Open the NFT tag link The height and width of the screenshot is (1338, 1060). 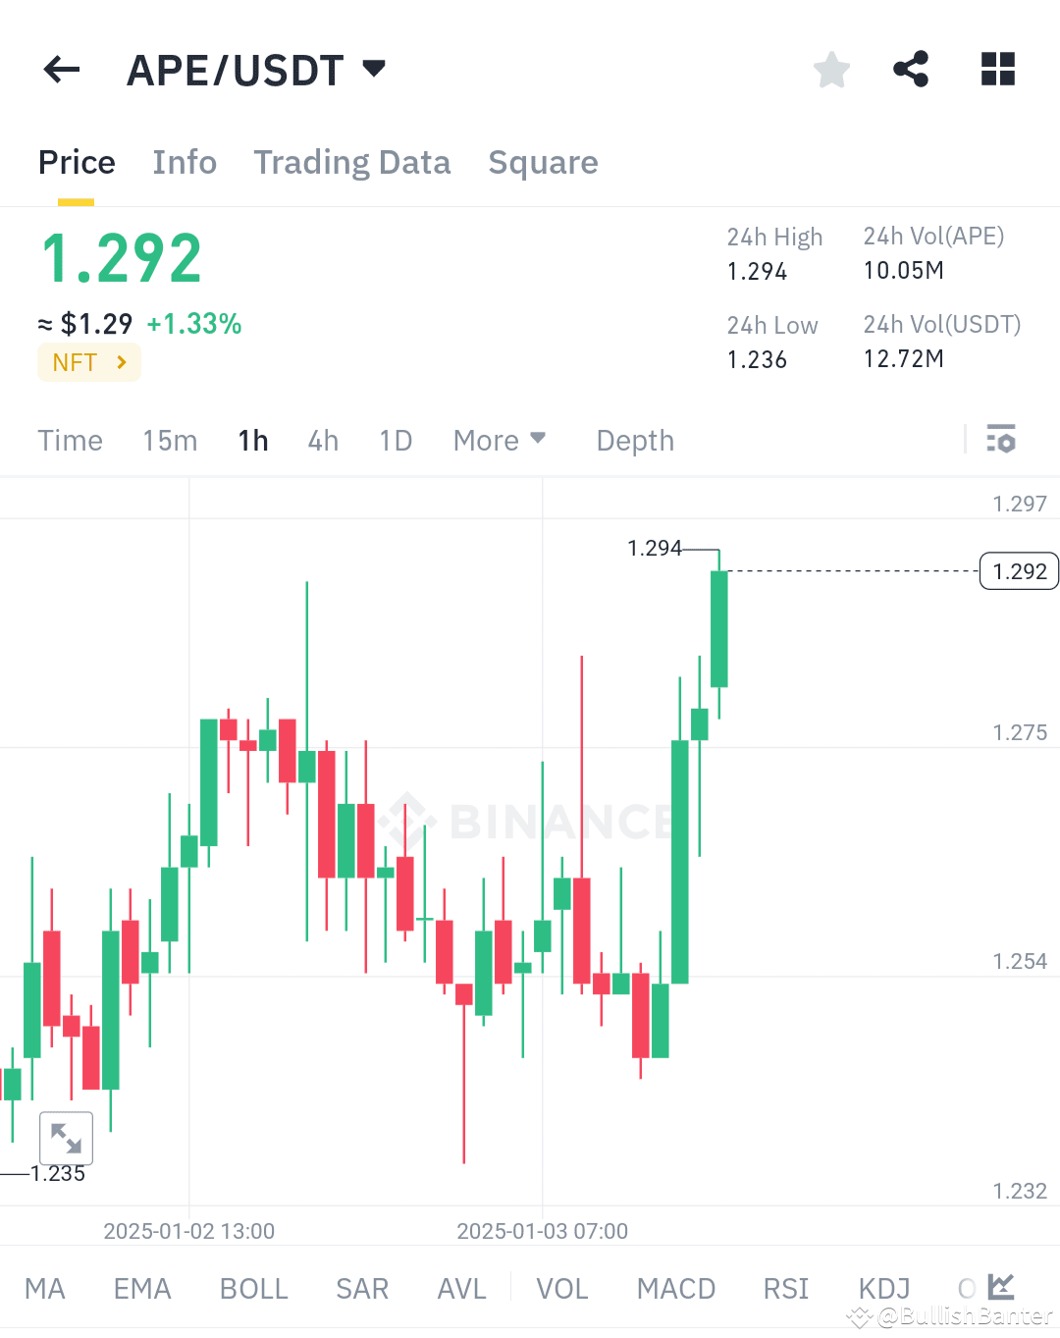point(88,362)
